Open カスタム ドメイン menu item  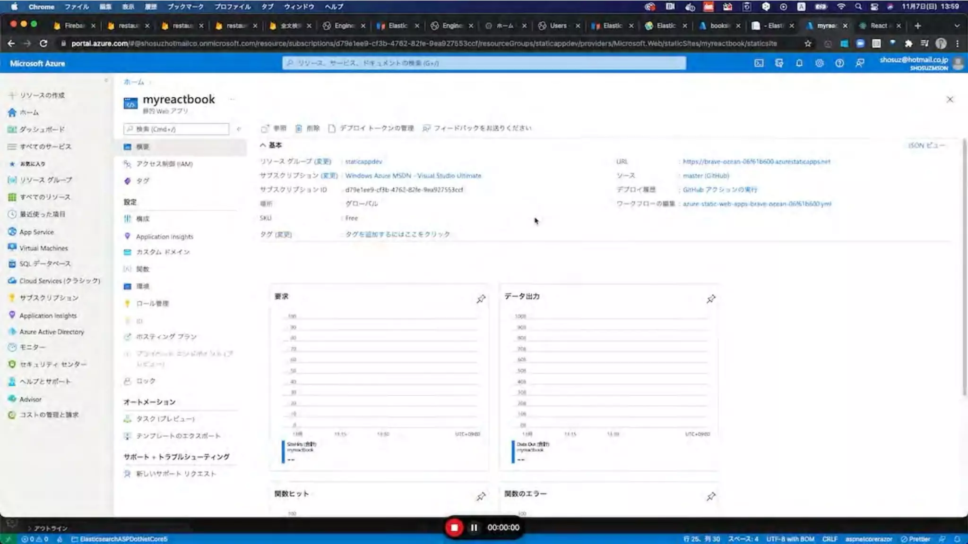click(163, 252)
